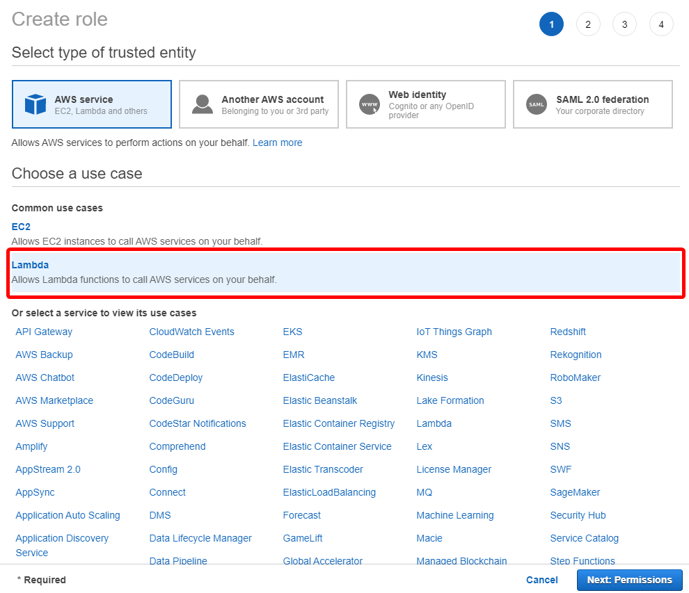Image resolution: width=689 pixels, height=593 pixels.
Task: Select Redshift service
Action: [x=568, y=332]
